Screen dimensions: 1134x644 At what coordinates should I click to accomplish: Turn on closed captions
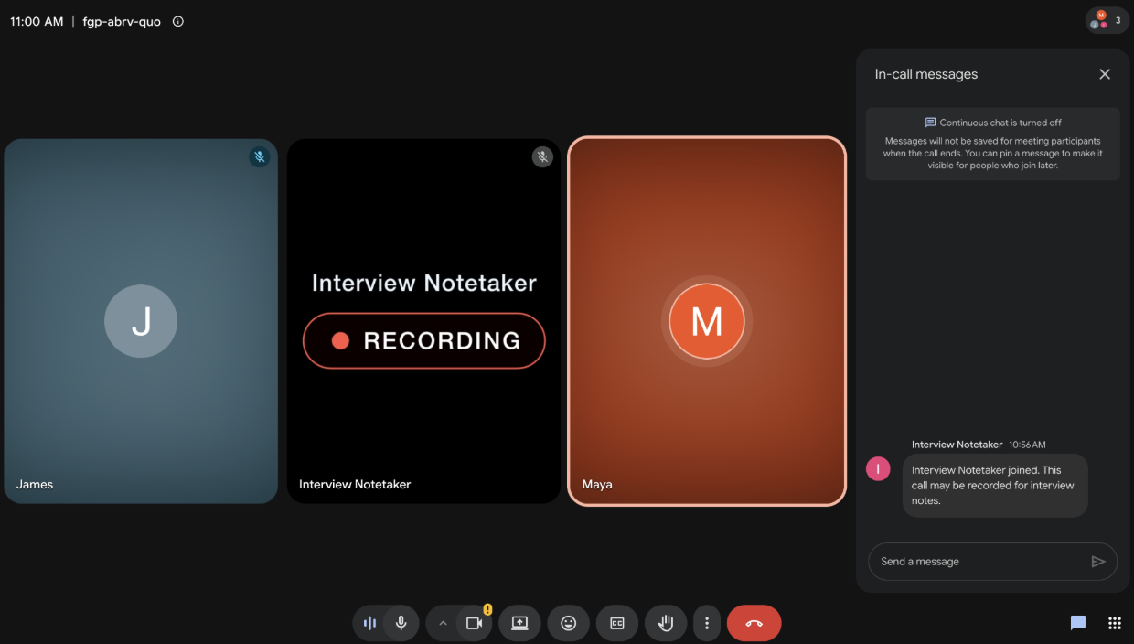click(x=617, y=623)
